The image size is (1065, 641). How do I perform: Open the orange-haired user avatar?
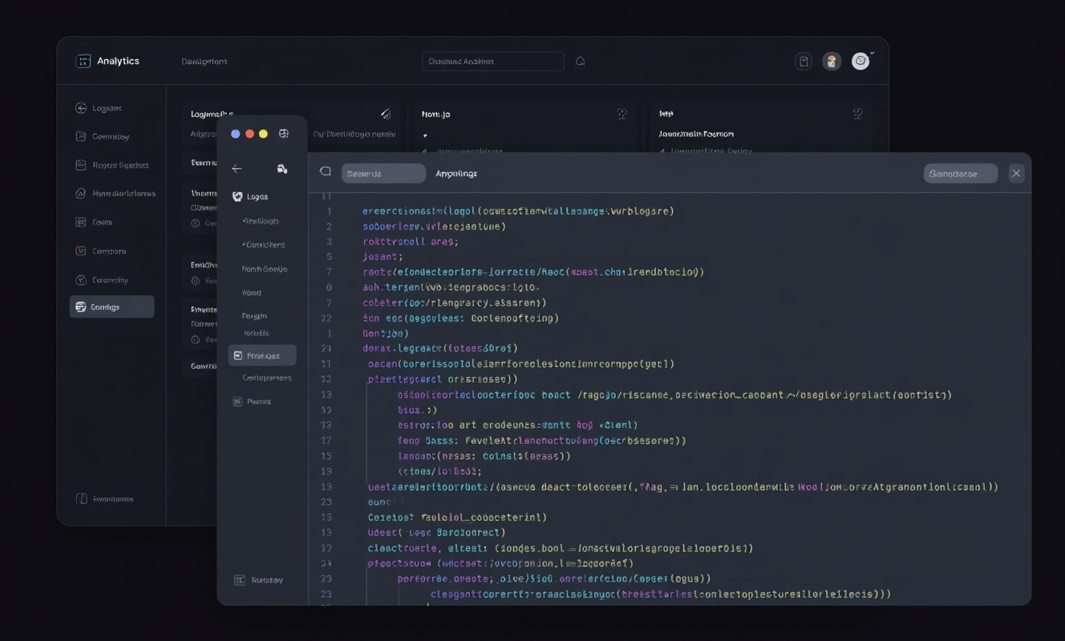coord(832,62)
